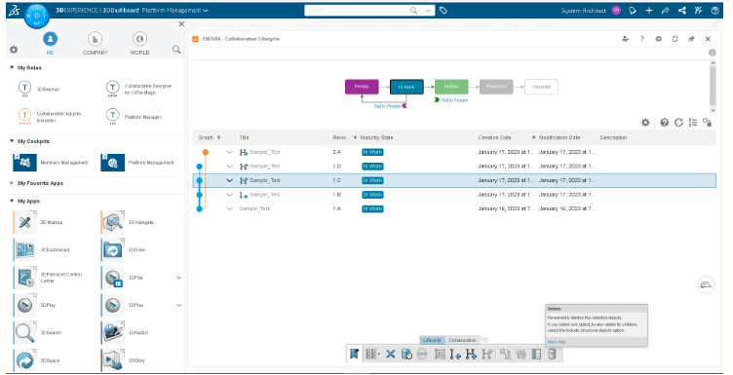Click the Set to Private transition link
The height and width of the screenshot is (375, 733).
tap(387, 106)
